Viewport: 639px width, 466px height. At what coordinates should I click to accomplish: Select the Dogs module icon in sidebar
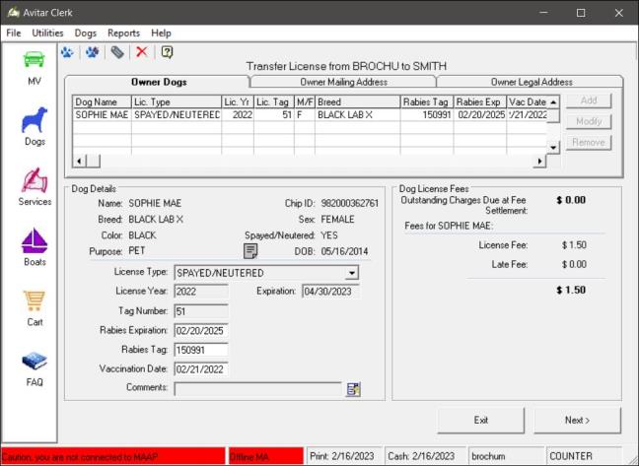tap(35, 121)
